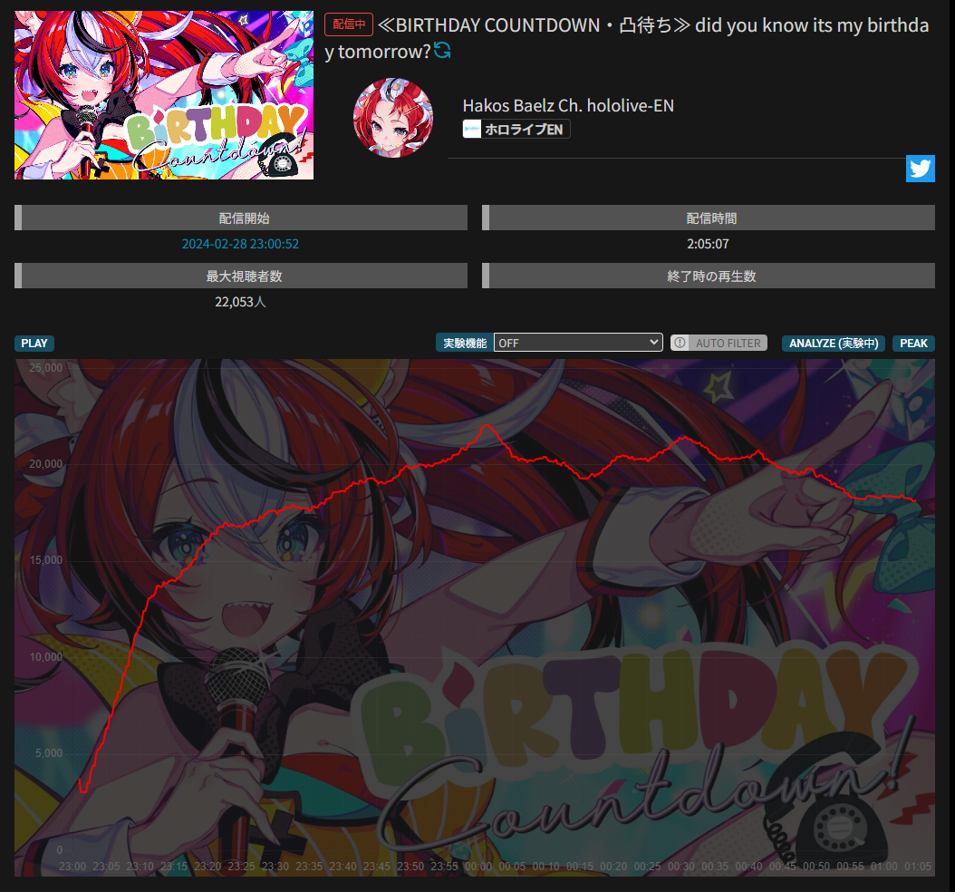Click the refresh icon after the stream title
This screenshot has height=892, width=955.
(x=442, y=51)
